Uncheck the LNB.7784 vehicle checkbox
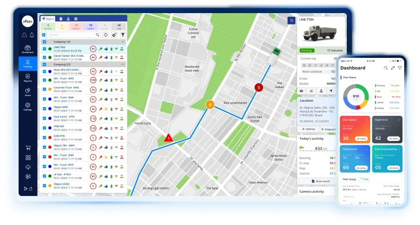420x225 pixels. pyautogui.click(x=45, y=49)
